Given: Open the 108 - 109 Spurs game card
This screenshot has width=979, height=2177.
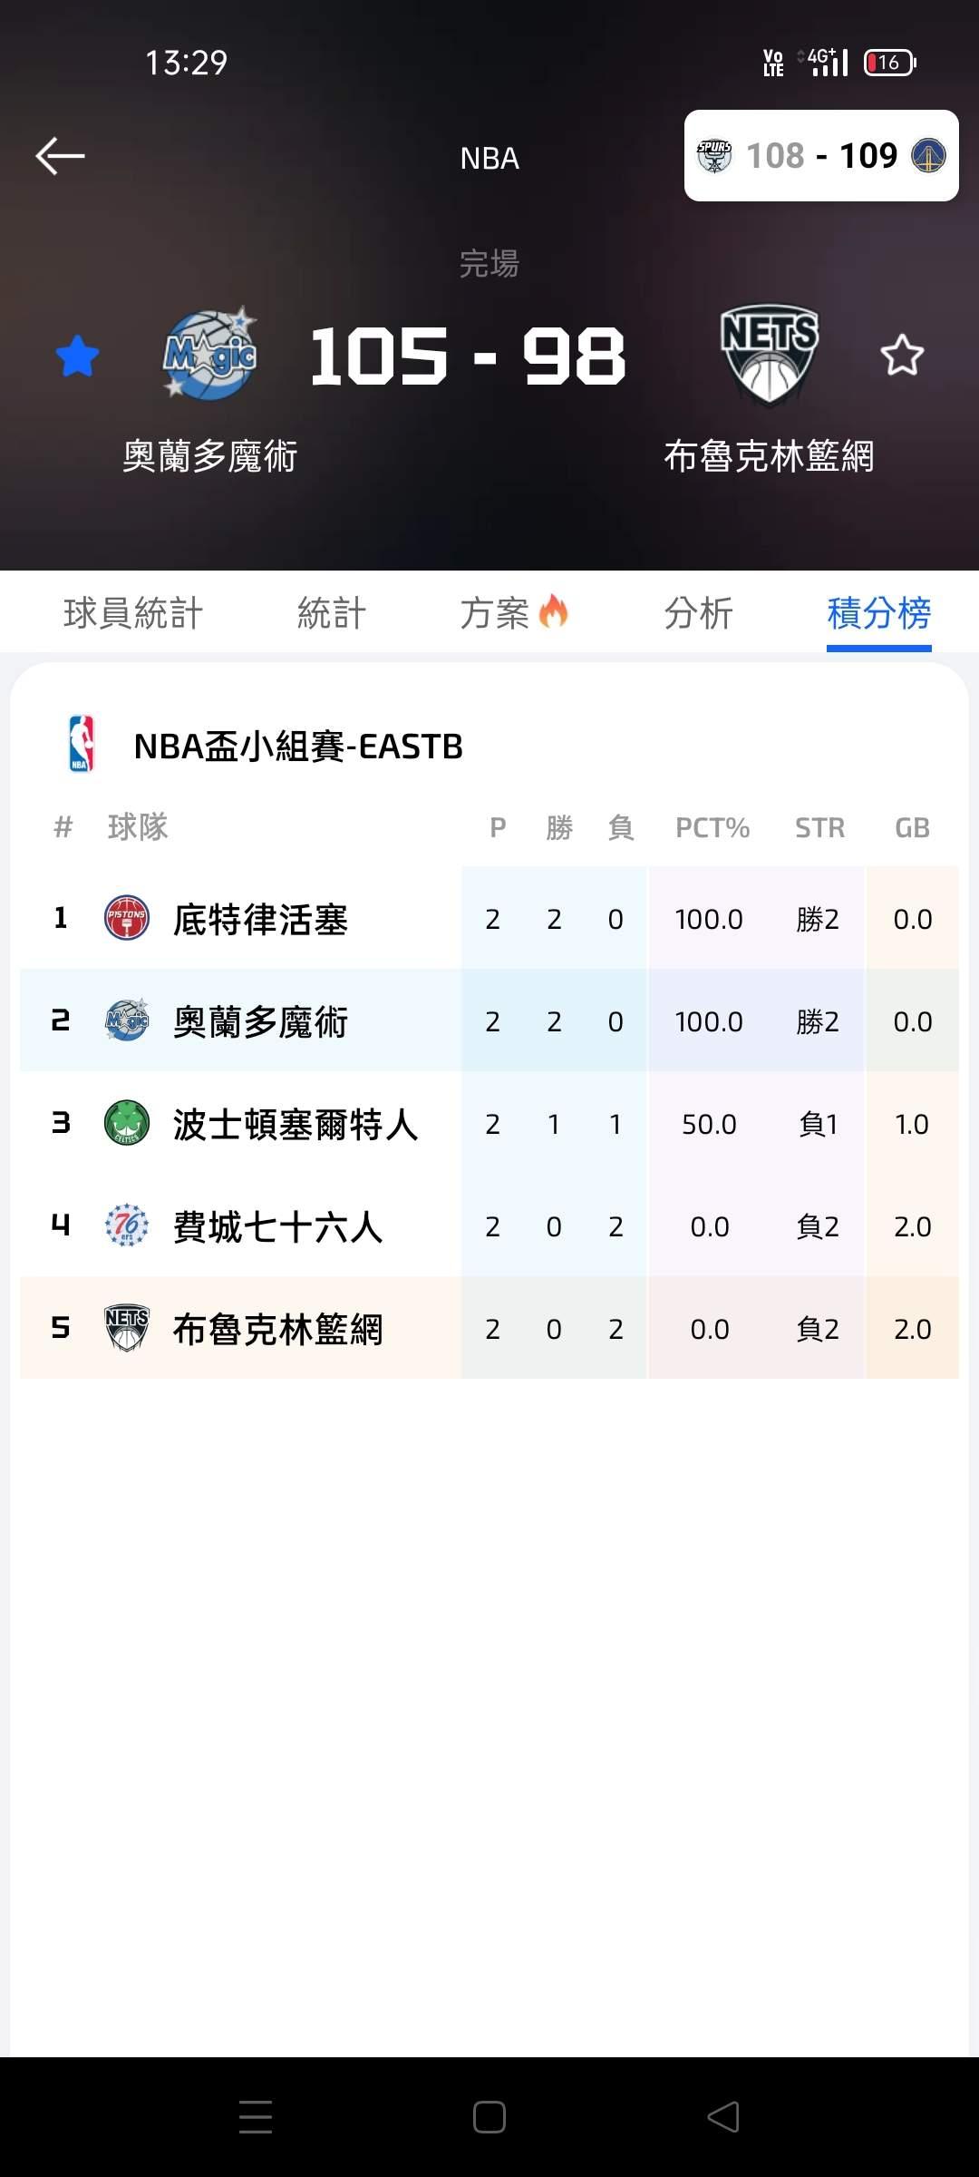Looking at the screenshot, I should pos(821,156).
